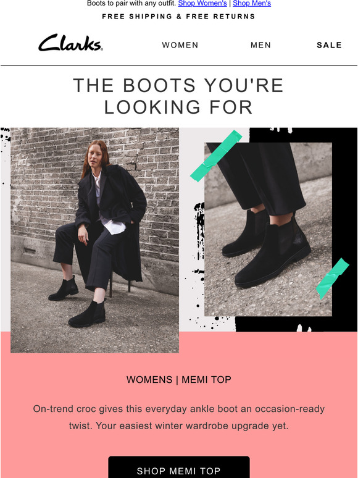Open the Shop Women's link
The image size is (358, 478).
(x=202, y=4)
